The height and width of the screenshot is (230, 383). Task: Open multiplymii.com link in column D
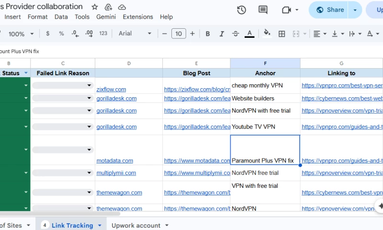click(116, 173)
